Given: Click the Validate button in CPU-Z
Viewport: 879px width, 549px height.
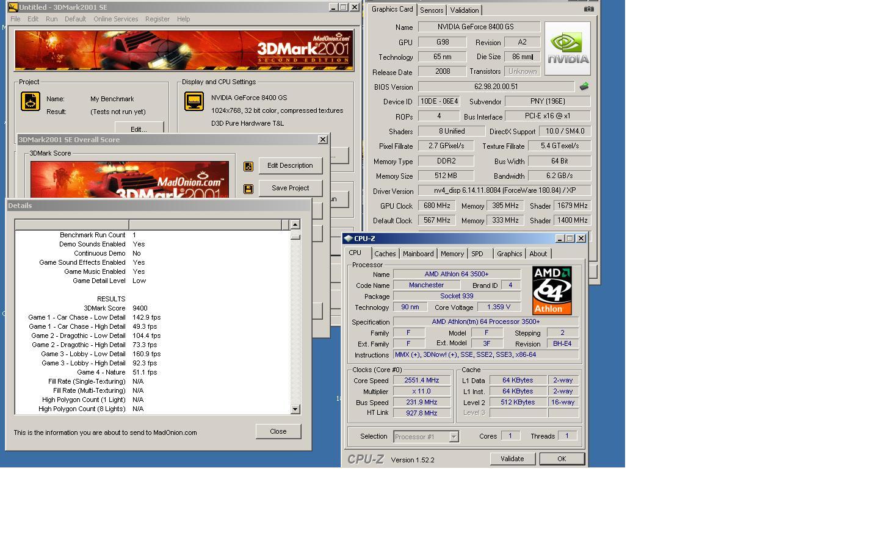Looking at the screenshot, I should click(x=512, y=459).
